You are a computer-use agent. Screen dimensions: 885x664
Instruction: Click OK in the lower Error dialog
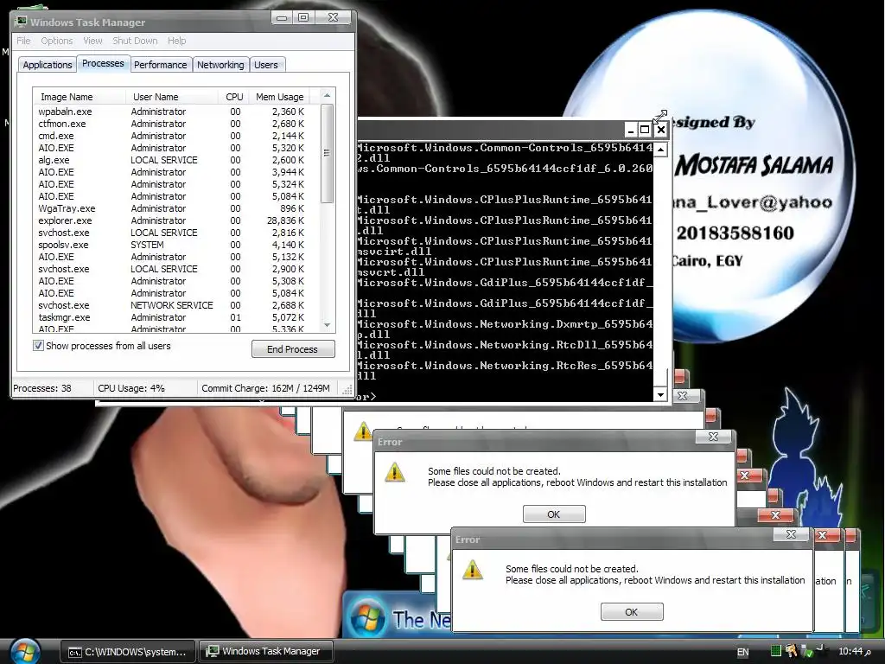coord(632,612)
